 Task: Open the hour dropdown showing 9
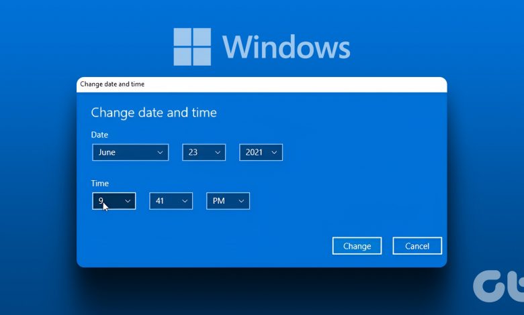pyautogui.click(x=114, y=201)
